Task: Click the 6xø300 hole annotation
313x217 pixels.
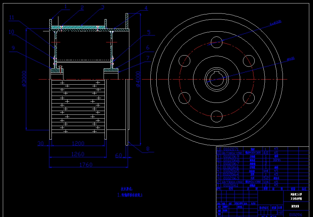Action: pyautogui.click(x=275, y=22)
